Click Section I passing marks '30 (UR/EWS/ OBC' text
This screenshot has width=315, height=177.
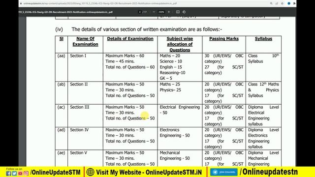[224, 56]
